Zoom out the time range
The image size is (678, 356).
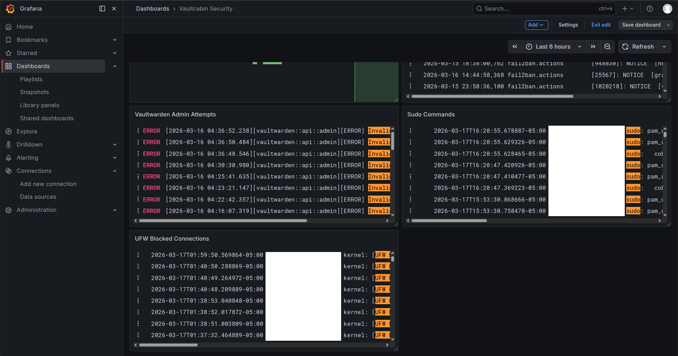click(x=607, y=46)
